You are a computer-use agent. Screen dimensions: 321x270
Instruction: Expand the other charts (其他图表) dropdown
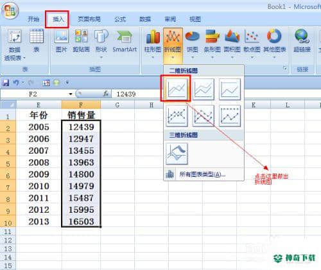point(274,44)
